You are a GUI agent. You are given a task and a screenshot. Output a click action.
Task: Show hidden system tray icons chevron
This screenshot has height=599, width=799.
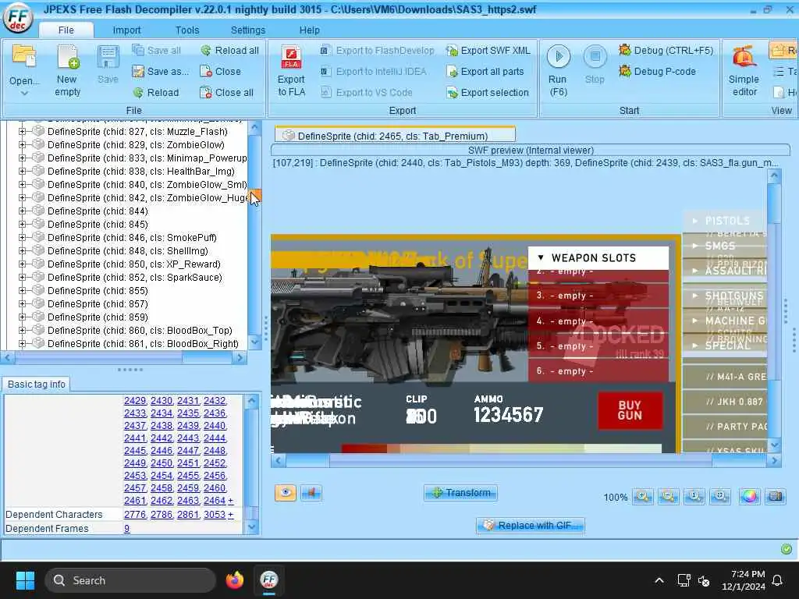tap(659, 580)
